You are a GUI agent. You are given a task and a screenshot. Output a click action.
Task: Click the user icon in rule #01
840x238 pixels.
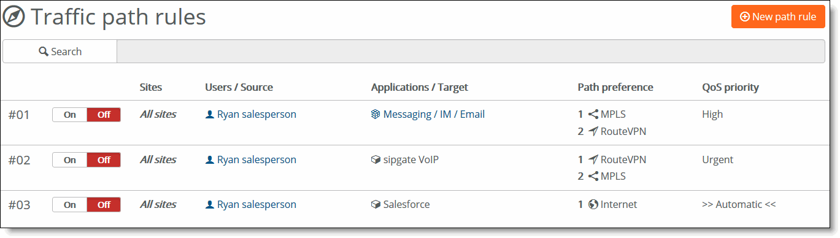click(210, 115)
